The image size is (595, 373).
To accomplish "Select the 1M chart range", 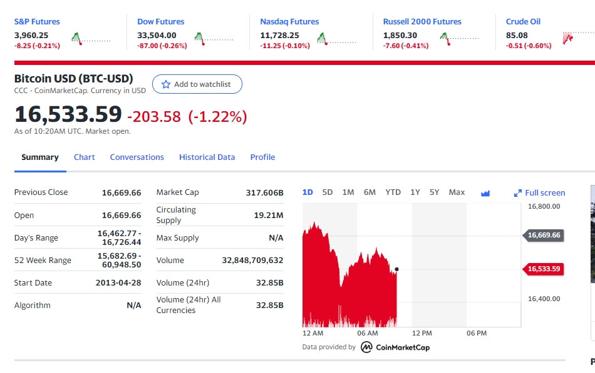I will 348,192.
